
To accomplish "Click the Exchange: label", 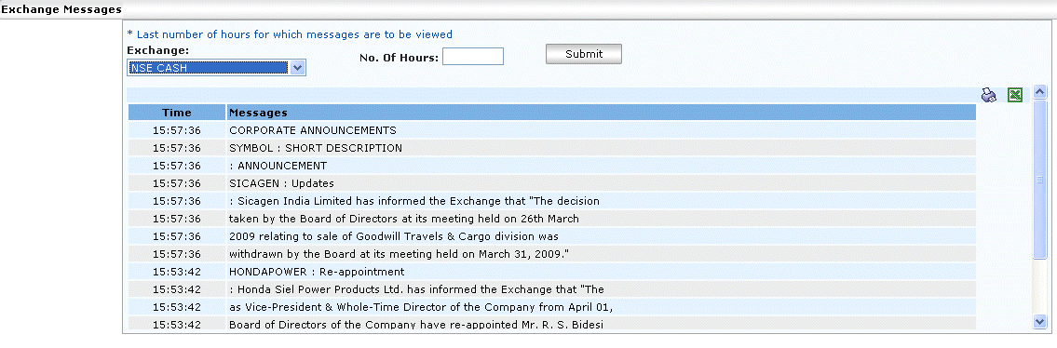I will coord(157,50).
